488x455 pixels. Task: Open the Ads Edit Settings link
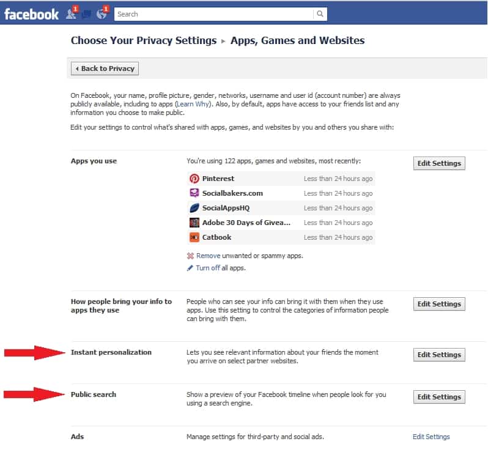click(x=431, y=437)
